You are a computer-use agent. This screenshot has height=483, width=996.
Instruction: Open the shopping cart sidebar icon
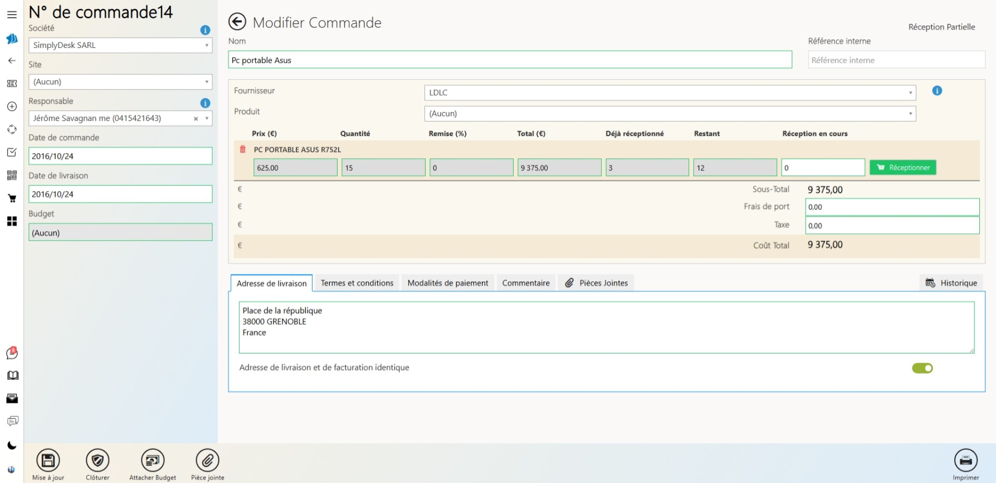coord(12,198)
